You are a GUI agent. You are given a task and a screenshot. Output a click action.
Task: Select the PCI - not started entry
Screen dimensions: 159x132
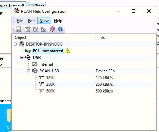48,51
